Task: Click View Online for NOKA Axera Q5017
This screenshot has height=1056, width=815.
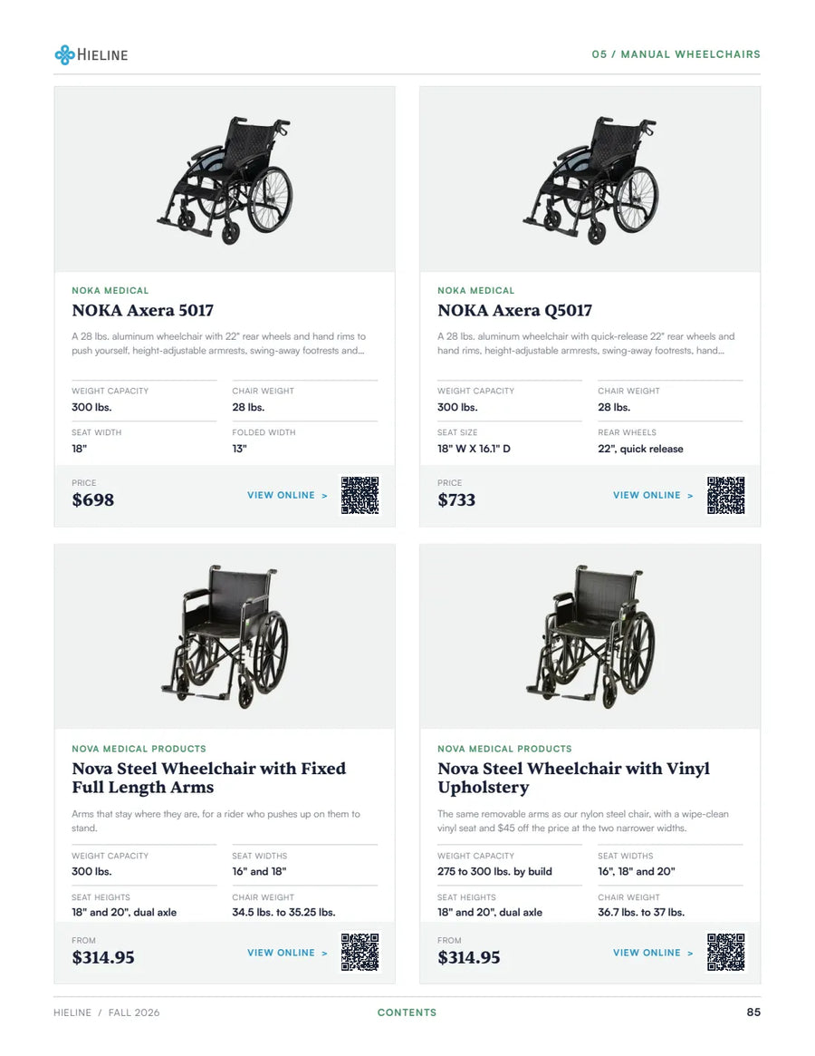Action: click(653, 495)
